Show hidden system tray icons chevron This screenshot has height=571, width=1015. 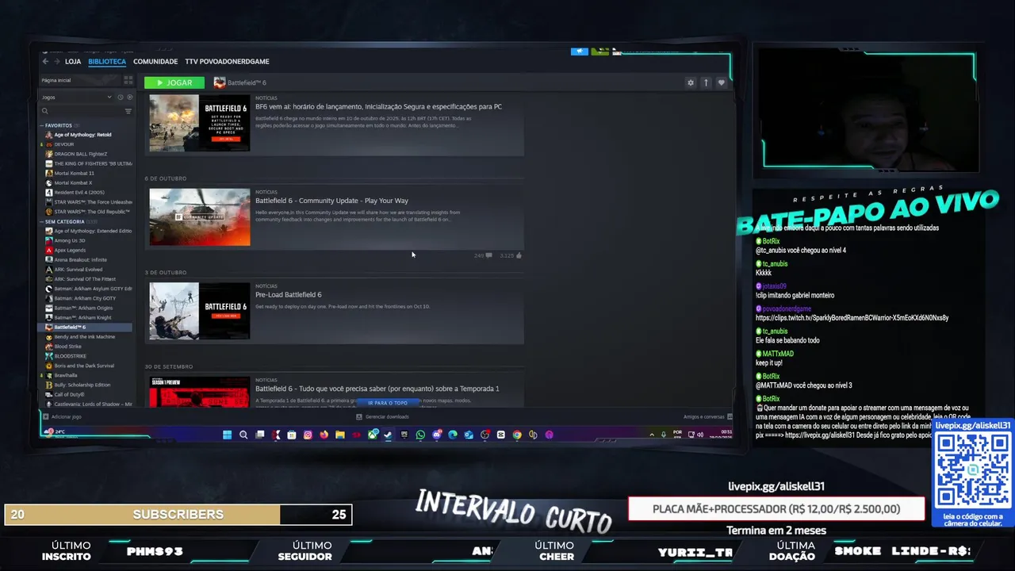click(652, 435)
